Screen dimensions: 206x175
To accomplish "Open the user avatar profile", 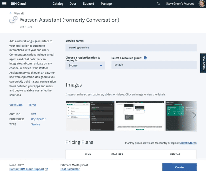I will [x=202, y=4].
